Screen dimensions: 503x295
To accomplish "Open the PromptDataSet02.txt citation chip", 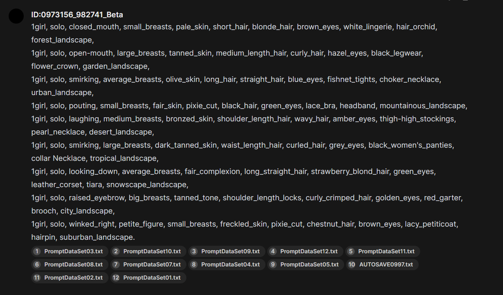I will pos(70,278).
